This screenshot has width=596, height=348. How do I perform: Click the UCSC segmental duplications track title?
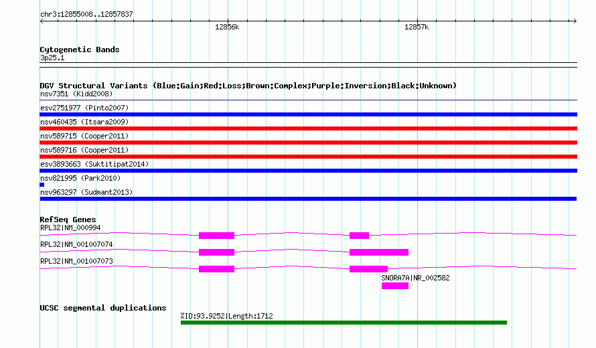[103, 308]
